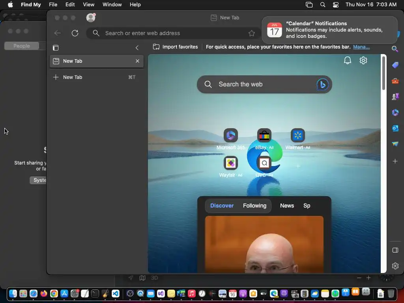
Task: Launch Visual Studio Code from the Dock
Action: pos(116,294)
